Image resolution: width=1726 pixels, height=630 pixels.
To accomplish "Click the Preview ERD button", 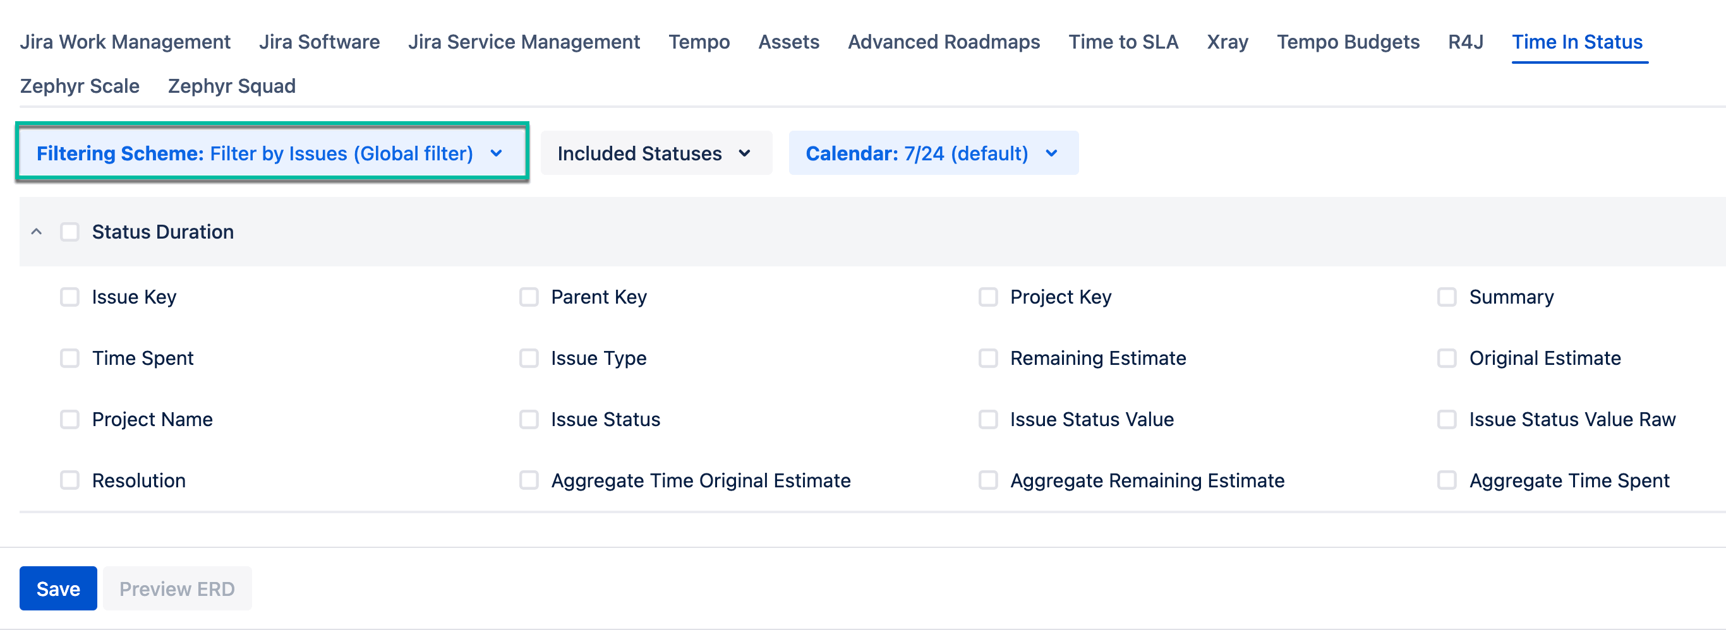I will (177, 588).
